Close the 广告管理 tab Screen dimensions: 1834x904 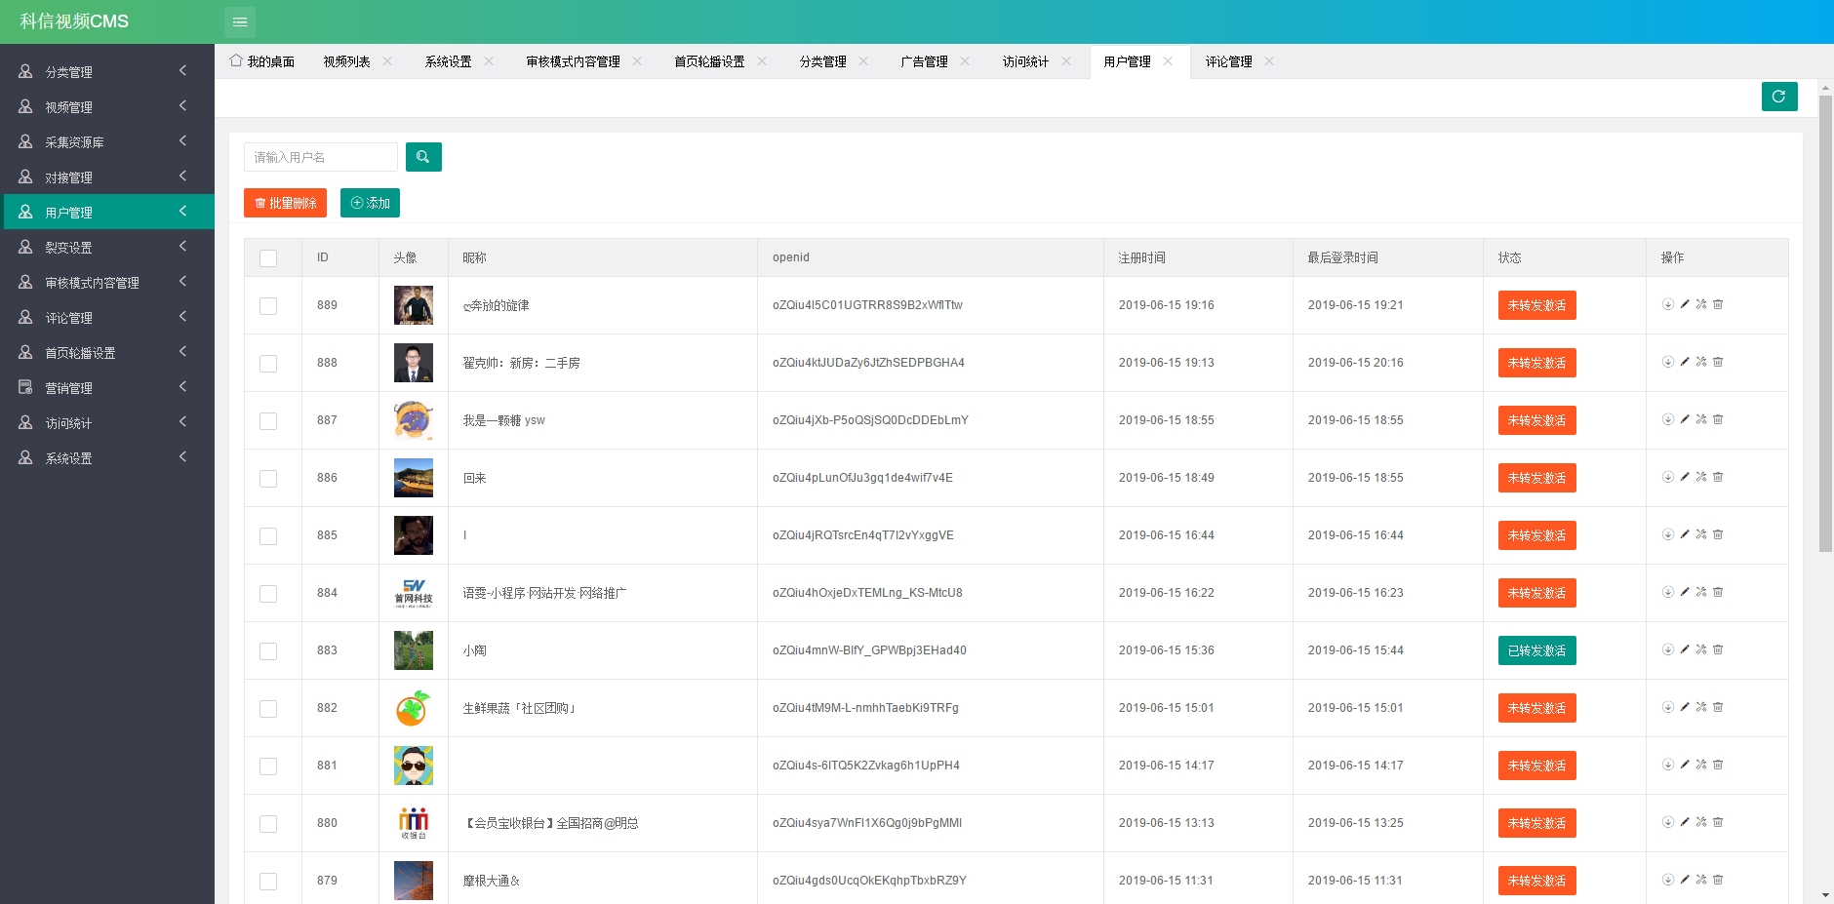965,60
